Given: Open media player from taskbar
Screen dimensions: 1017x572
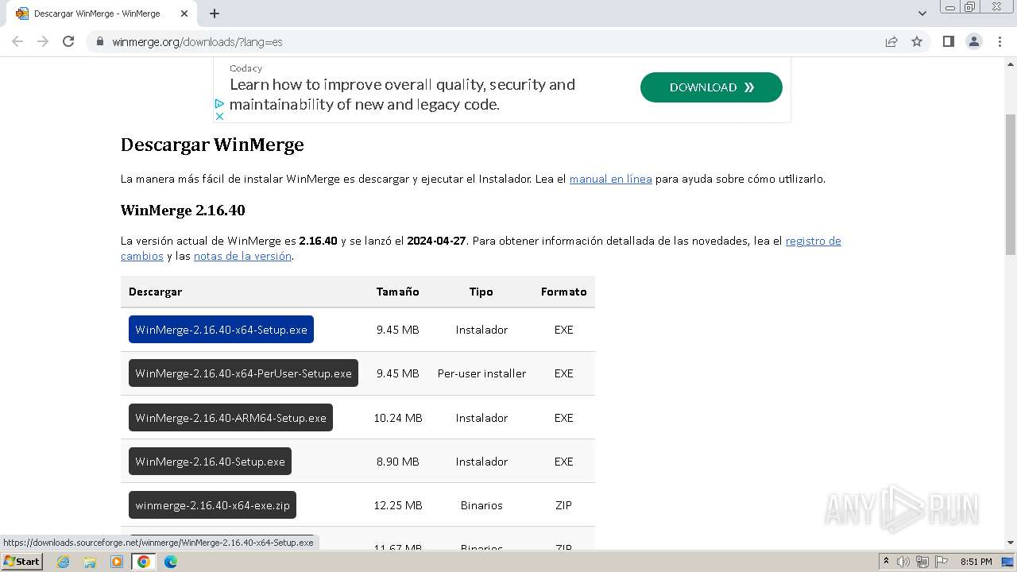Looking at the screenshot, I should click(x=117, y=562).
